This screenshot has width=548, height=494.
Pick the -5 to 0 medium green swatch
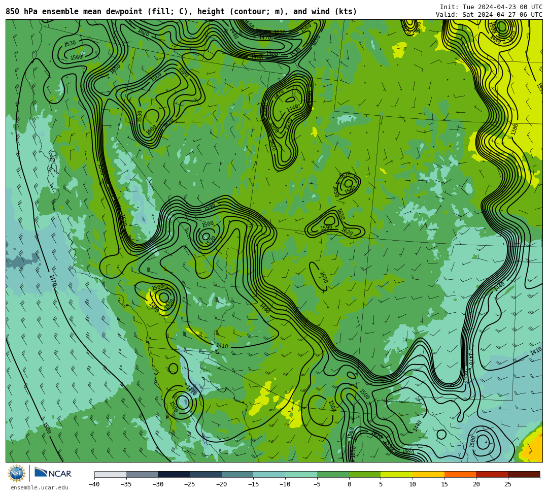[333, 474]
